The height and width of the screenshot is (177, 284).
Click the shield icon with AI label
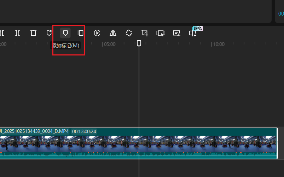click(x=50, y=33)
